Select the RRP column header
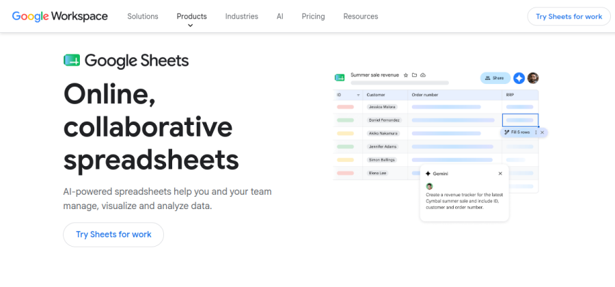Viewport: 615px width, 287px height. pos(510,95)
